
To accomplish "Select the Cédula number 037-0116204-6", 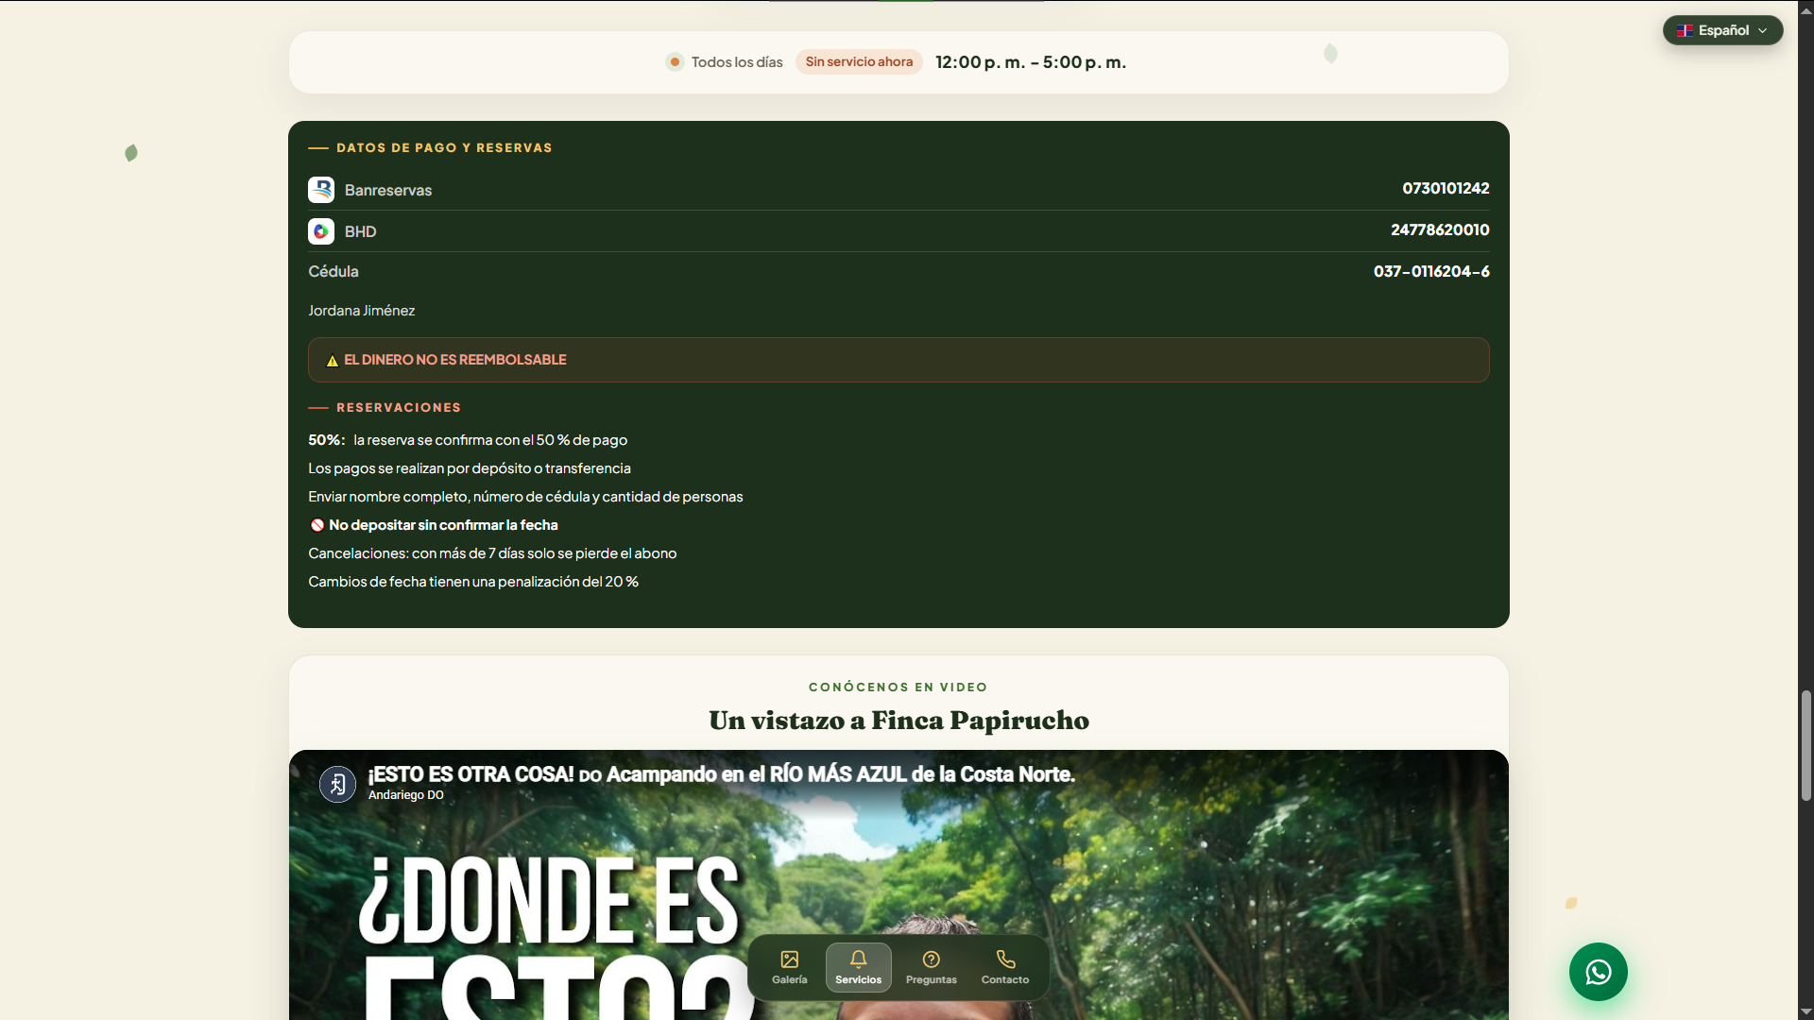I will pyautogui.click(x=1431, y=271).
